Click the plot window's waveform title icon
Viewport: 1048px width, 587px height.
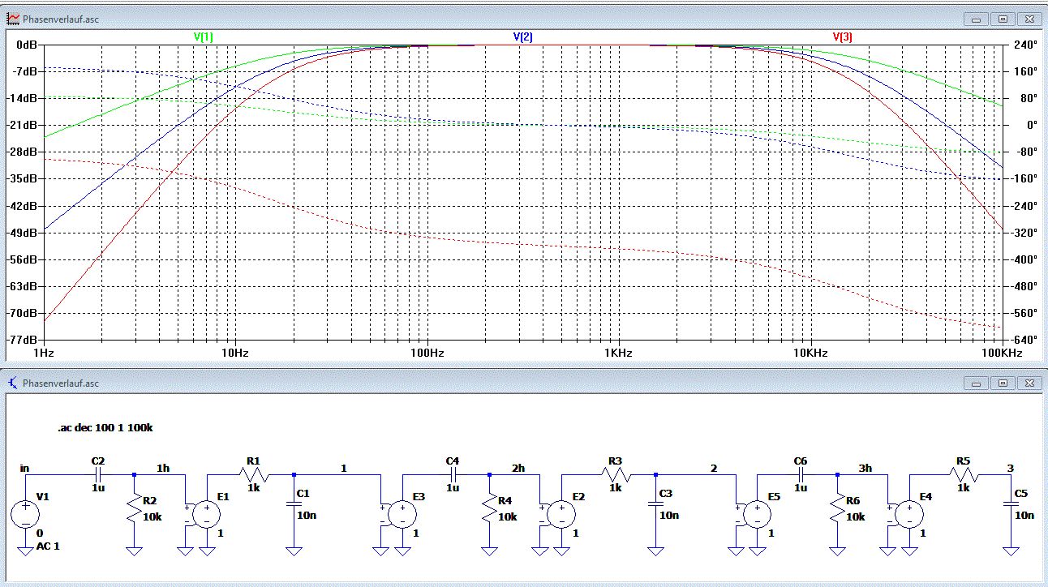pyautogui.click(x=13, y=18)
